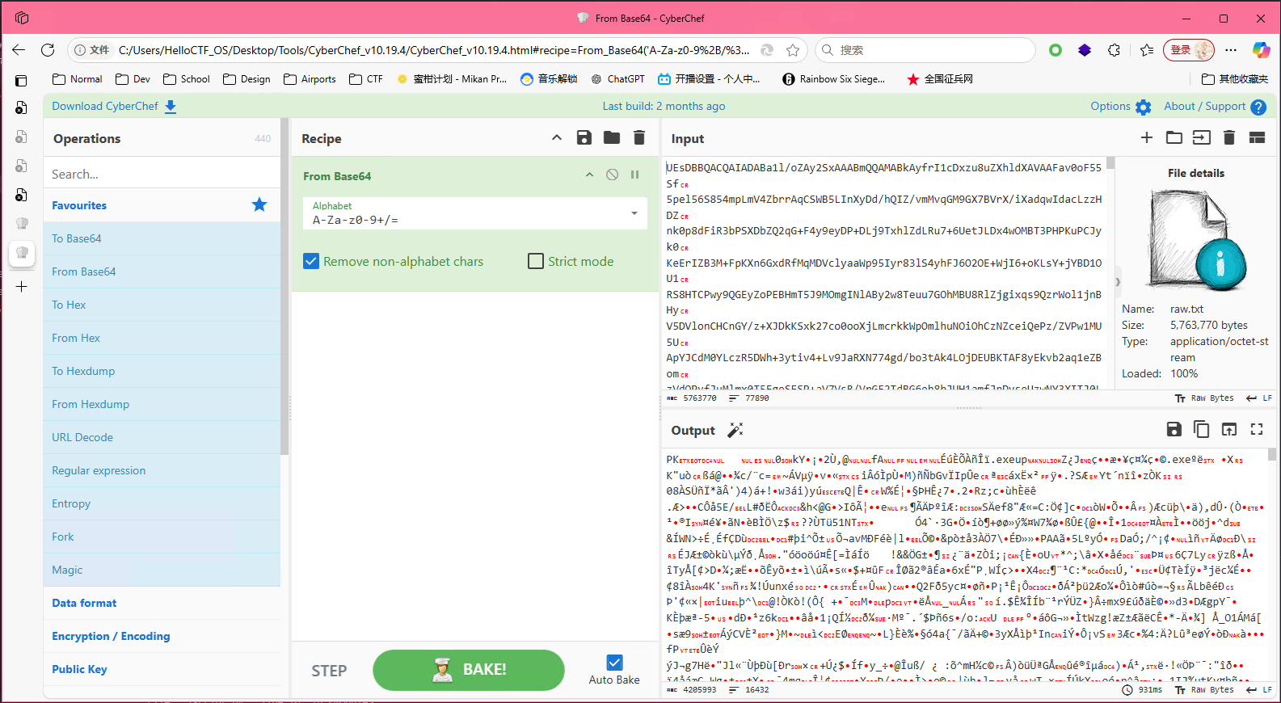Collapse the From Base64 operation arguments

(590, 175)
